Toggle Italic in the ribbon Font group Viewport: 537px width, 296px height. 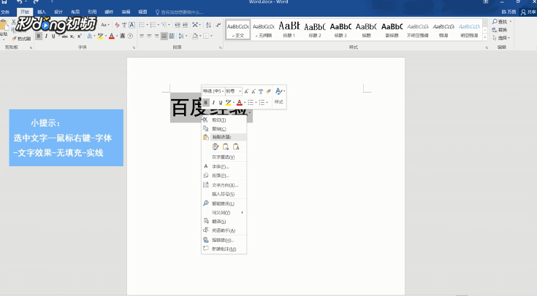click(x=46, y=36)
